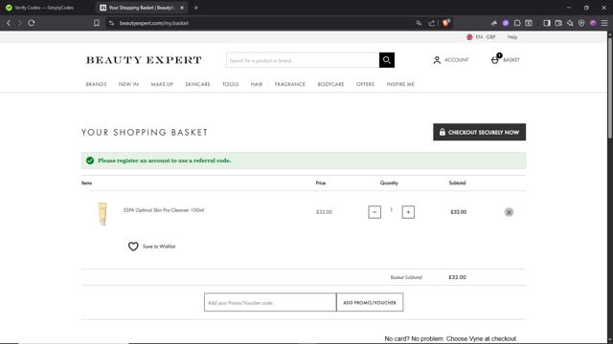The image size is (613, 344).
Task: Open the Offers menu
Action: click(365, 84)
